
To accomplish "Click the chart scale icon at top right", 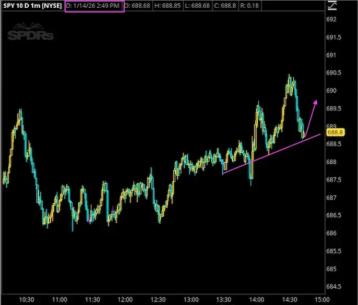I will tap(332, 6).
